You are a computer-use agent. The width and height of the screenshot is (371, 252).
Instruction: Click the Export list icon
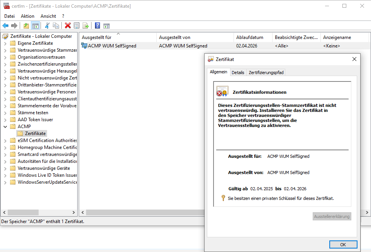click(x=86, y=25)
